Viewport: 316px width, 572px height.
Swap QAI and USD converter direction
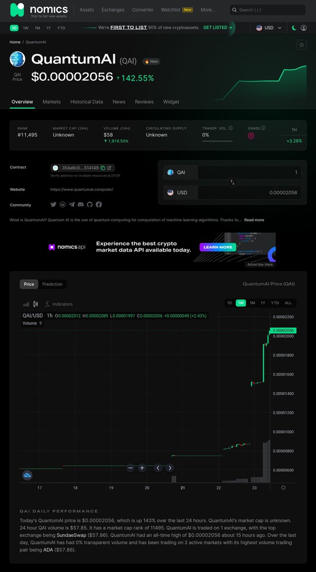(232, 182)
